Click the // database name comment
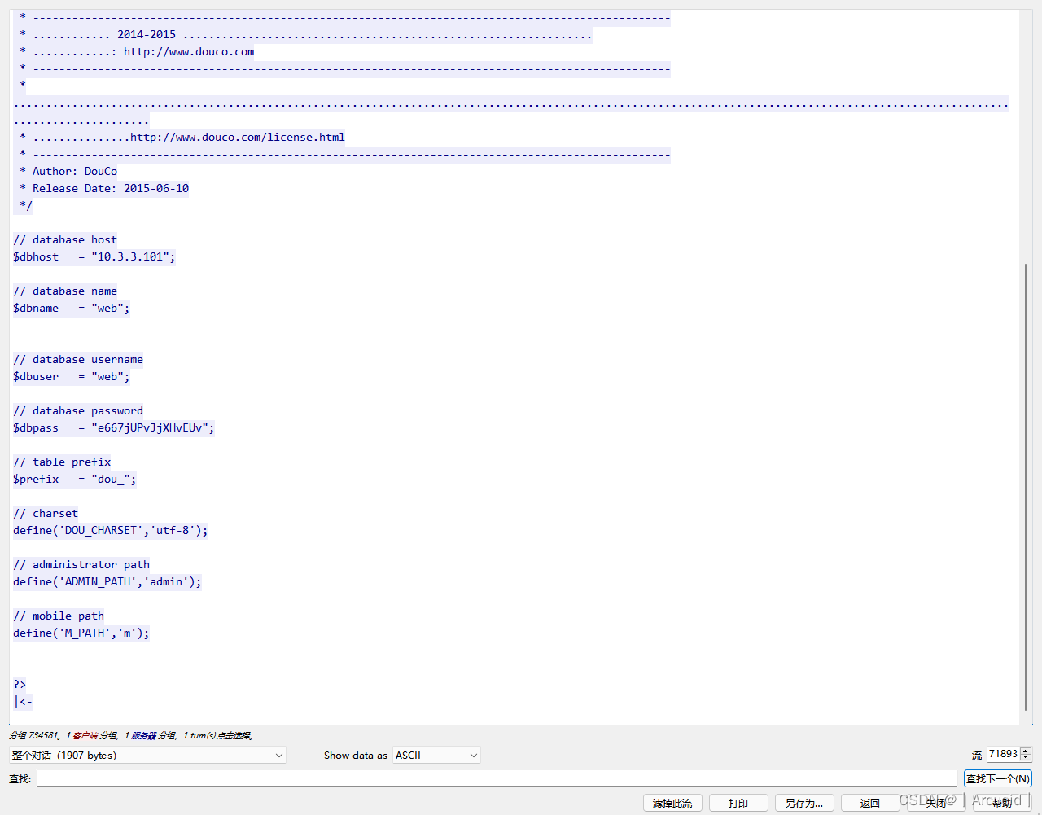 pyautogui.click(x=65, y=291)
